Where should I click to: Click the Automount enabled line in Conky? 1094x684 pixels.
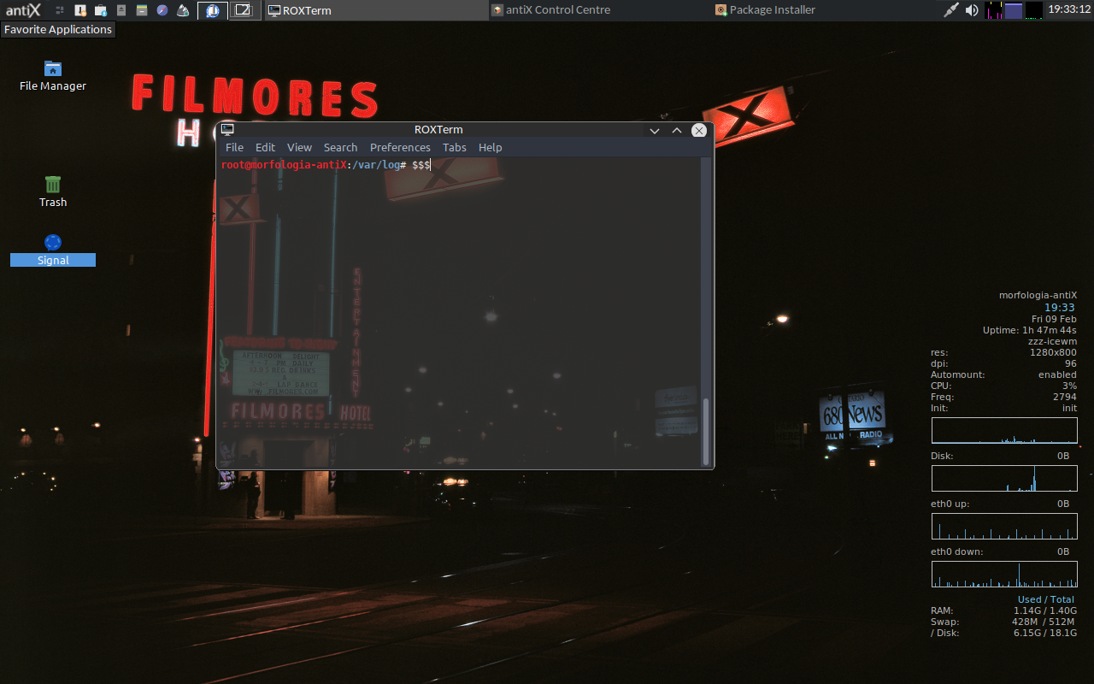pyautogui.click(x=1003, y=374)
